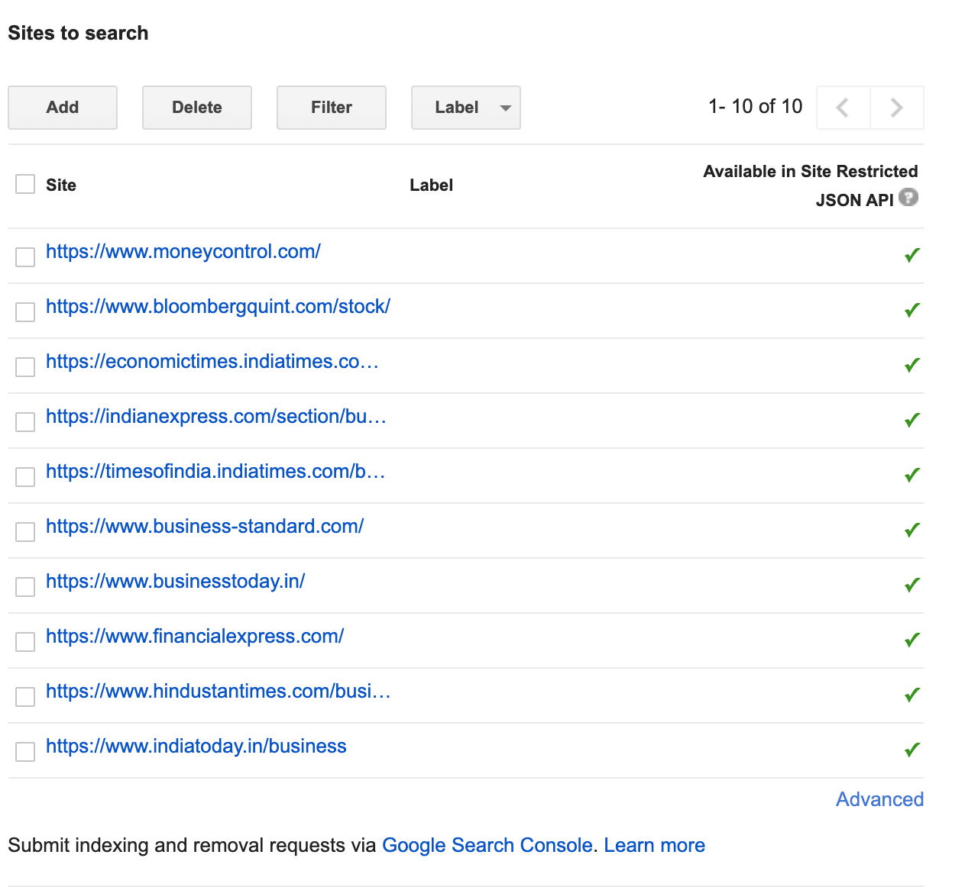Go to previous page arrow
Screen dimensions: 978x887
844,108
